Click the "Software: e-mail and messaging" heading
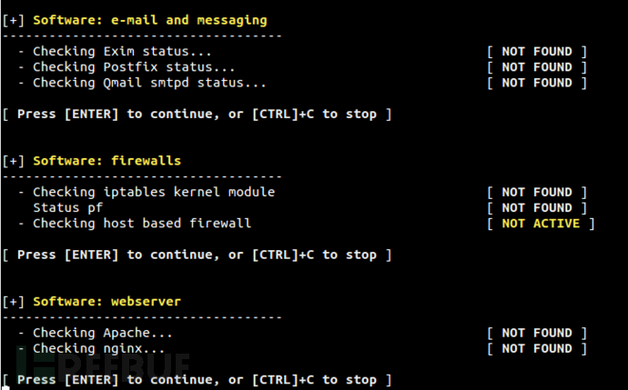Image resolution: width=628 pixels, height=390 pixels. coord(149,20)
